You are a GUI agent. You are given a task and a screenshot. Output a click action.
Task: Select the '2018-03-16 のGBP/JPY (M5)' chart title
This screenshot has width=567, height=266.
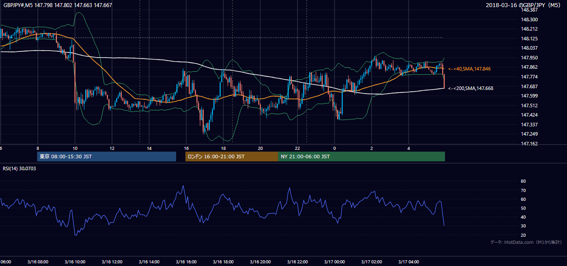click(x=523, y=5)
